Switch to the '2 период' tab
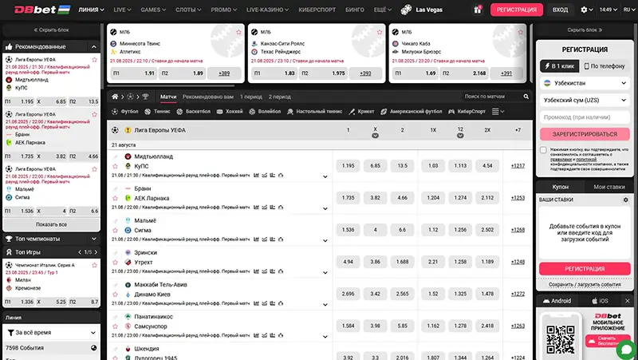 [280, 97]
